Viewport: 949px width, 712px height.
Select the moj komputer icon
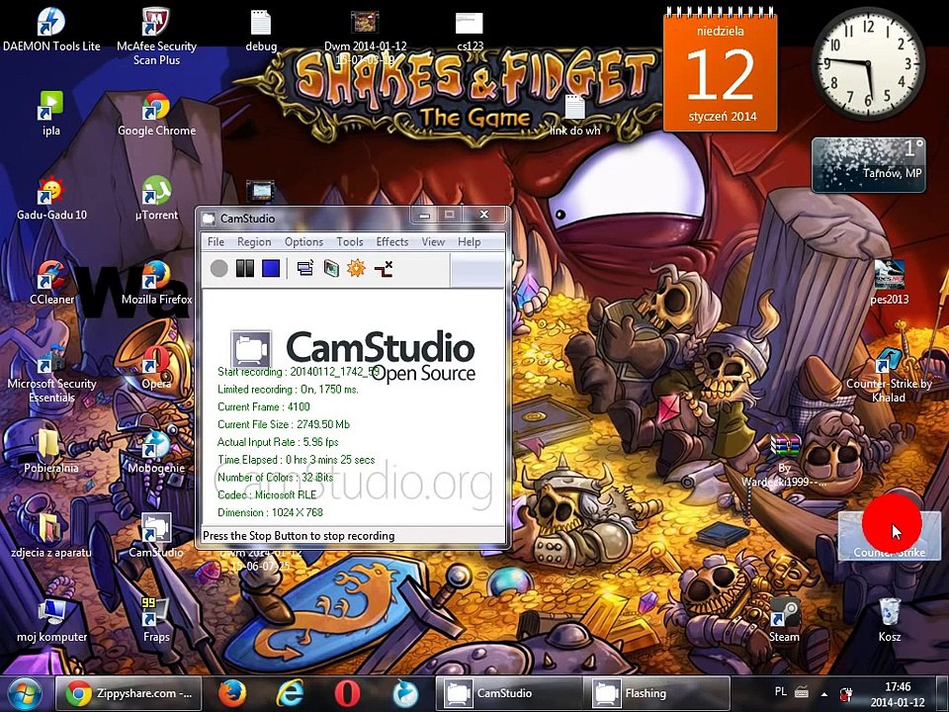tap(51, 621)
